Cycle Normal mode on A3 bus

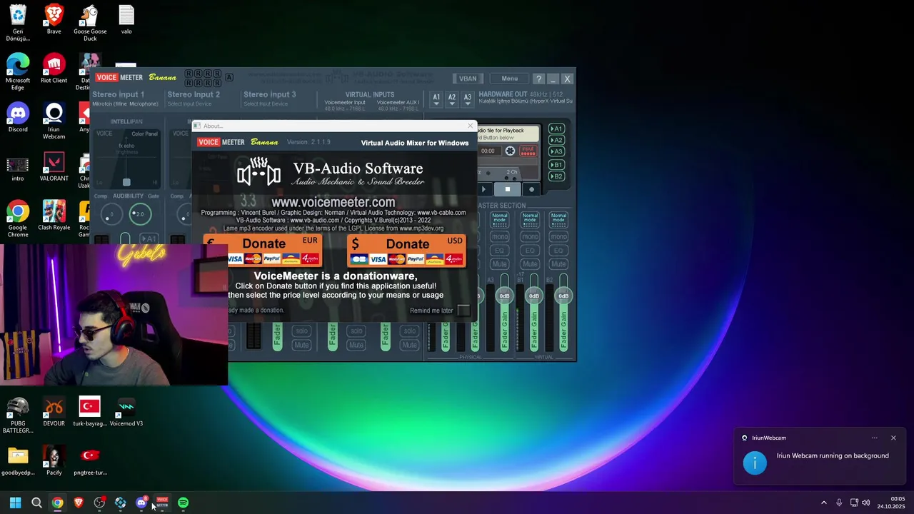pos(500,219)
